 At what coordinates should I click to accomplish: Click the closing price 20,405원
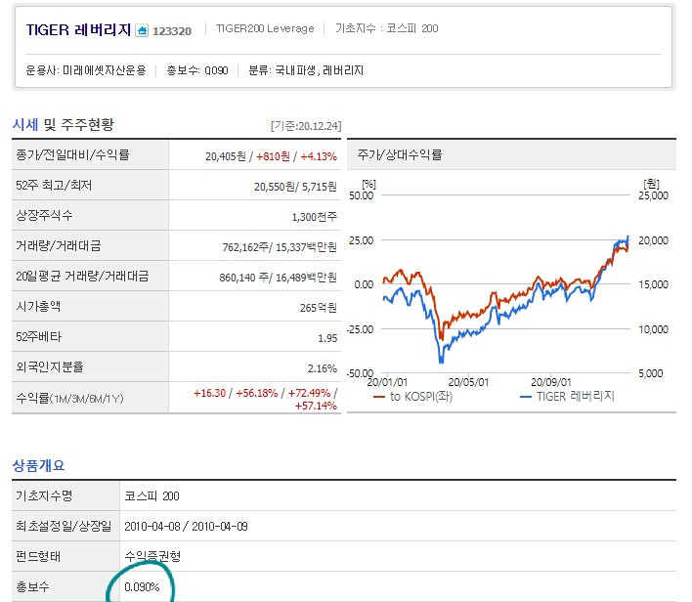[x=225, y=156]
